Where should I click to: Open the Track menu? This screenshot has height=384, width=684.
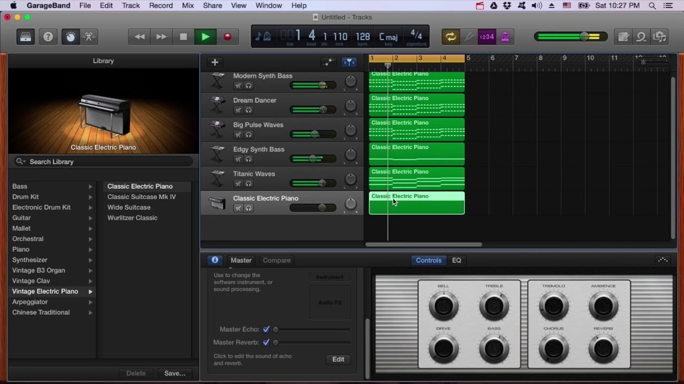[130, 5]
